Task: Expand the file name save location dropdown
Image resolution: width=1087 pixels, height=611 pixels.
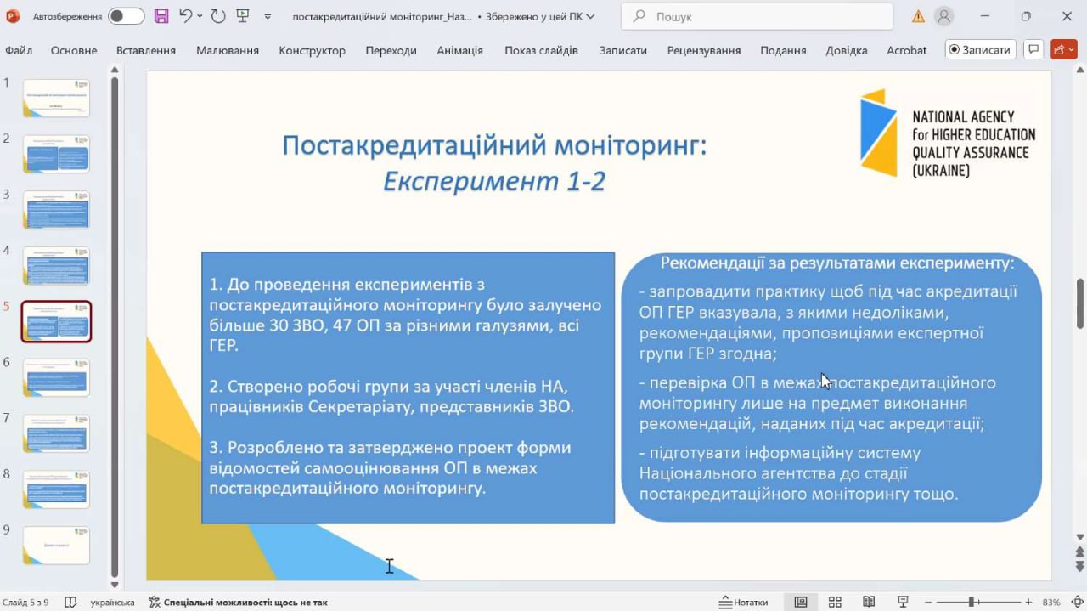Action: click(590, 17)
